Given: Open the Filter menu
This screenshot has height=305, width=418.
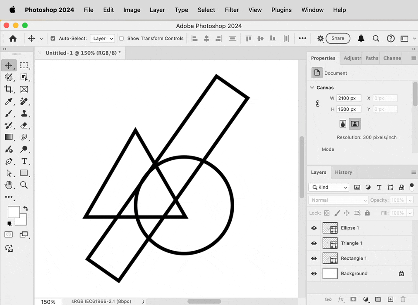Looking at the screenshot, I should (232, 10).
